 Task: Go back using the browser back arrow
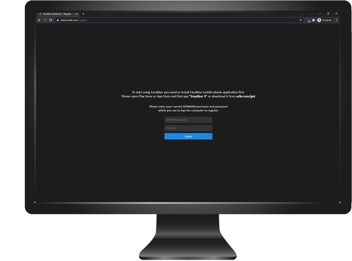39,20
